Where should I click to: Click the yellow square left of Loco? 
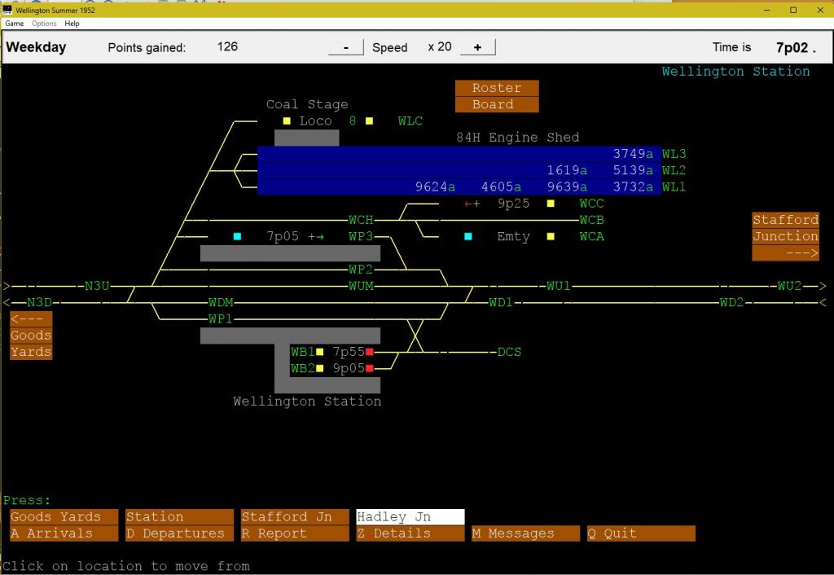287,121
